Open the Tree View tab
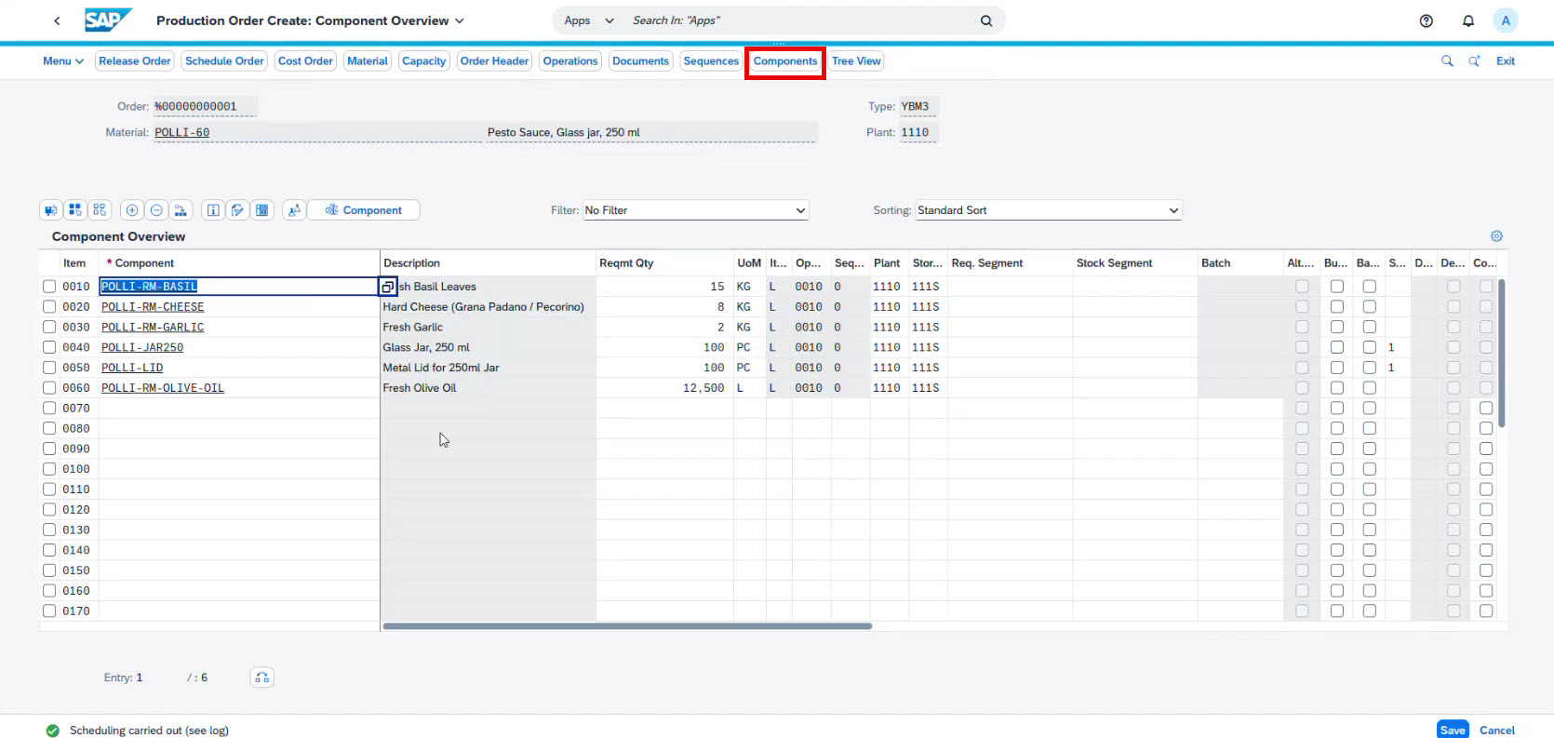The width and height of the screenshot is (1554, 738). point(856,60)
